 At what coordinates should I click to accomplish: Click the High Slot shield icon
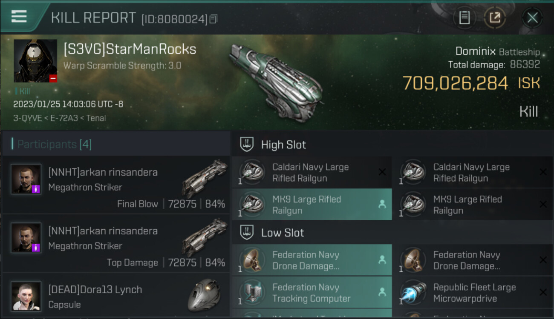[x=247, y=145]
